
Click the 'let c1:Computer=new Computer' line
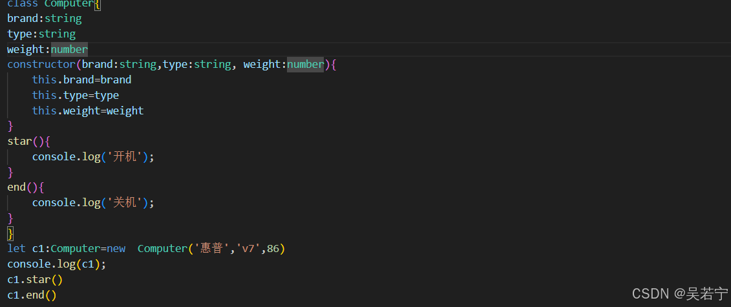coord(146,249)
